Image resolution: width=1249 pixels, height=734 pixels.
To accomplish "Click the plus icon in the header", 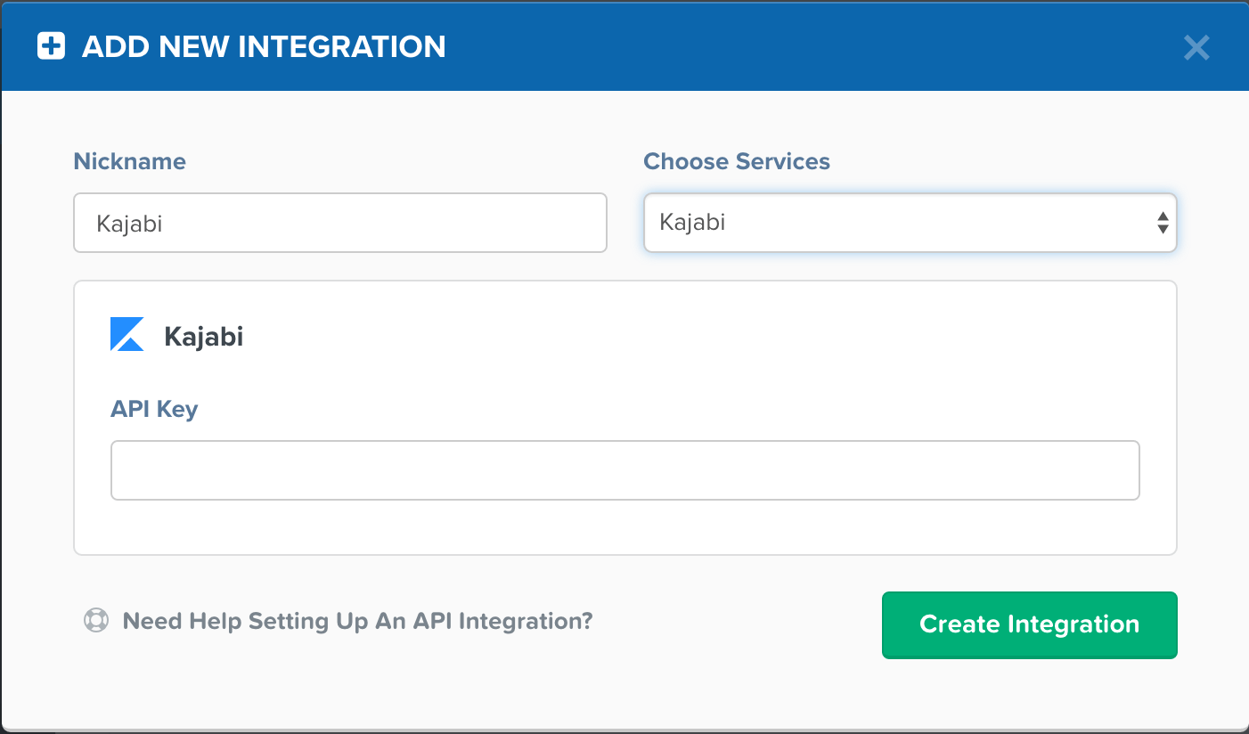I will [x=51, y=46].
